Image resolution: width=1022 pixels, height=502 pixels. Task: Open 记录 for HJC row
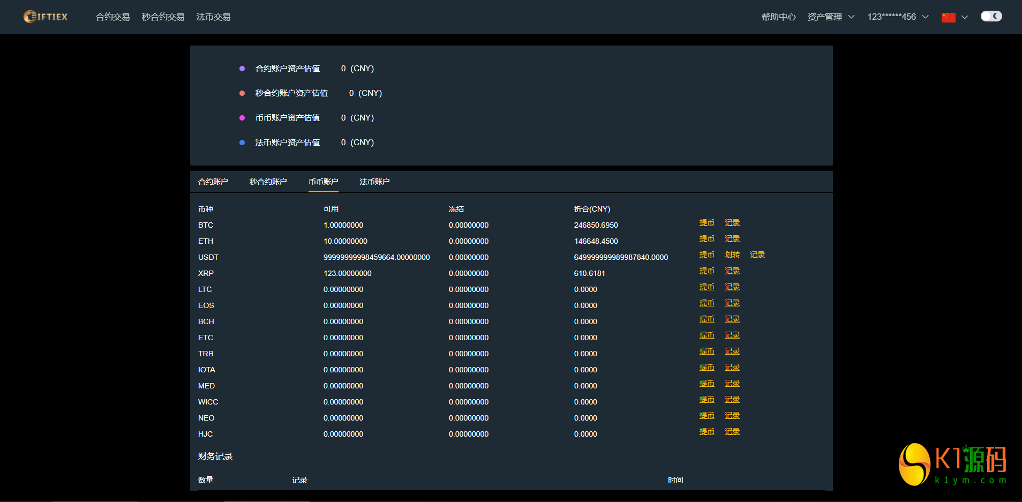tap(732, 432)
